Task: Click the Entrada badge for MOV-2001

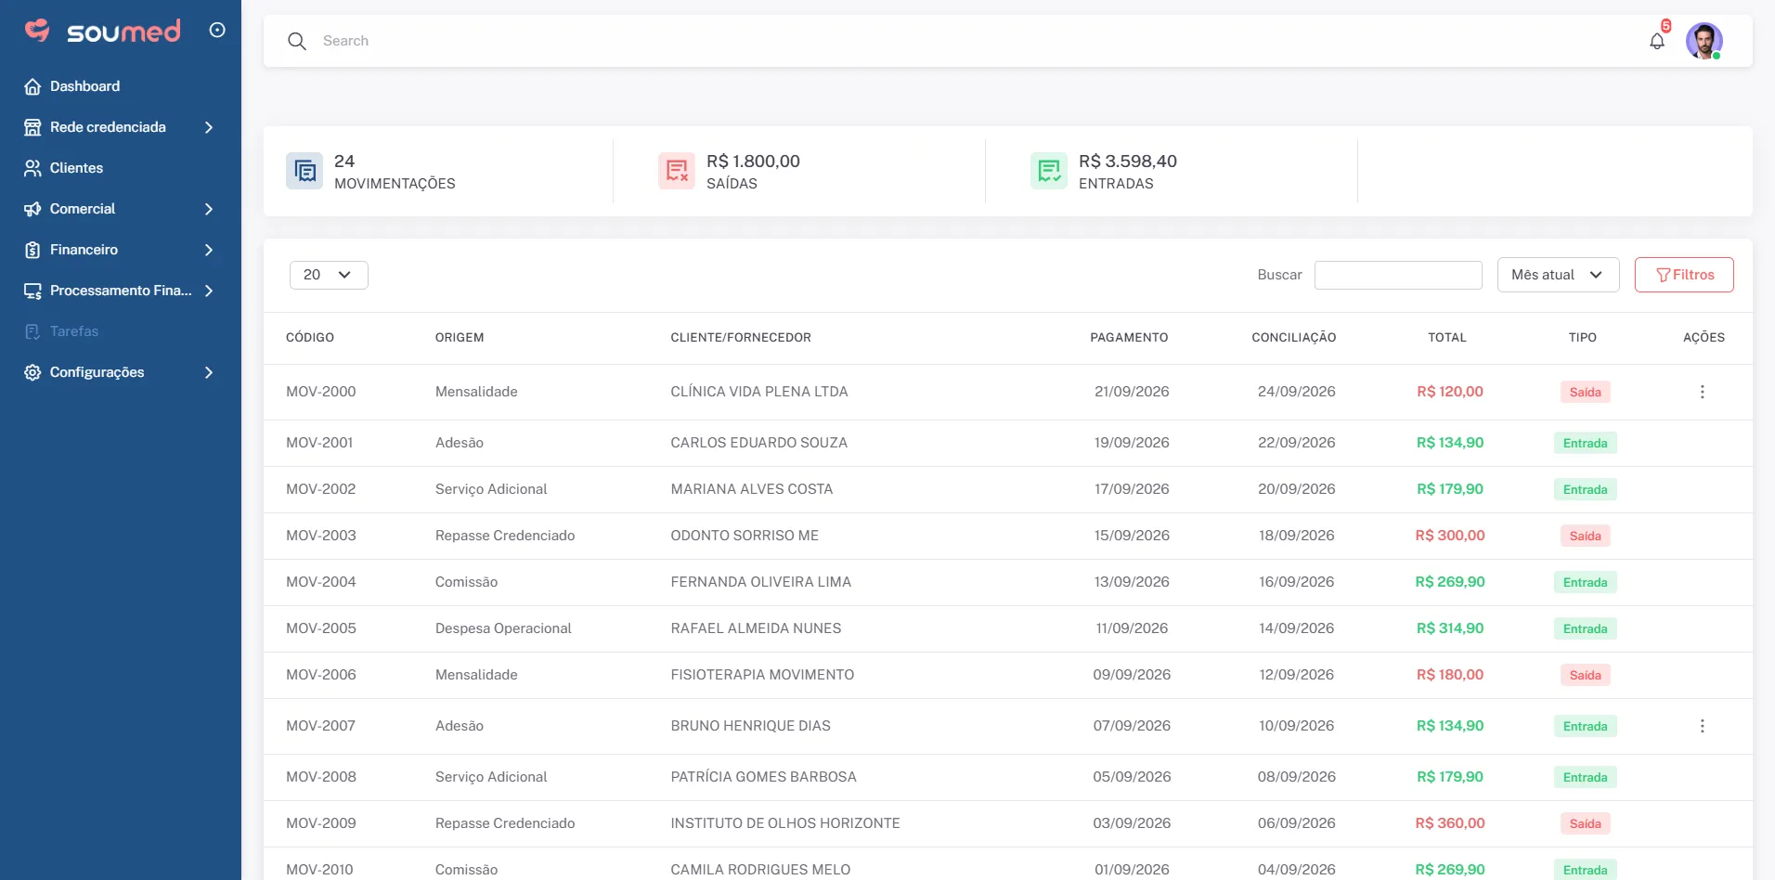Action: [x=1585, y=443]
